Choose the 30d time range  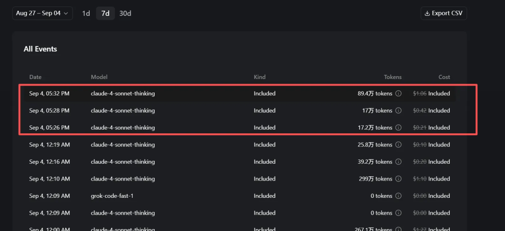[x=125, y=13]
